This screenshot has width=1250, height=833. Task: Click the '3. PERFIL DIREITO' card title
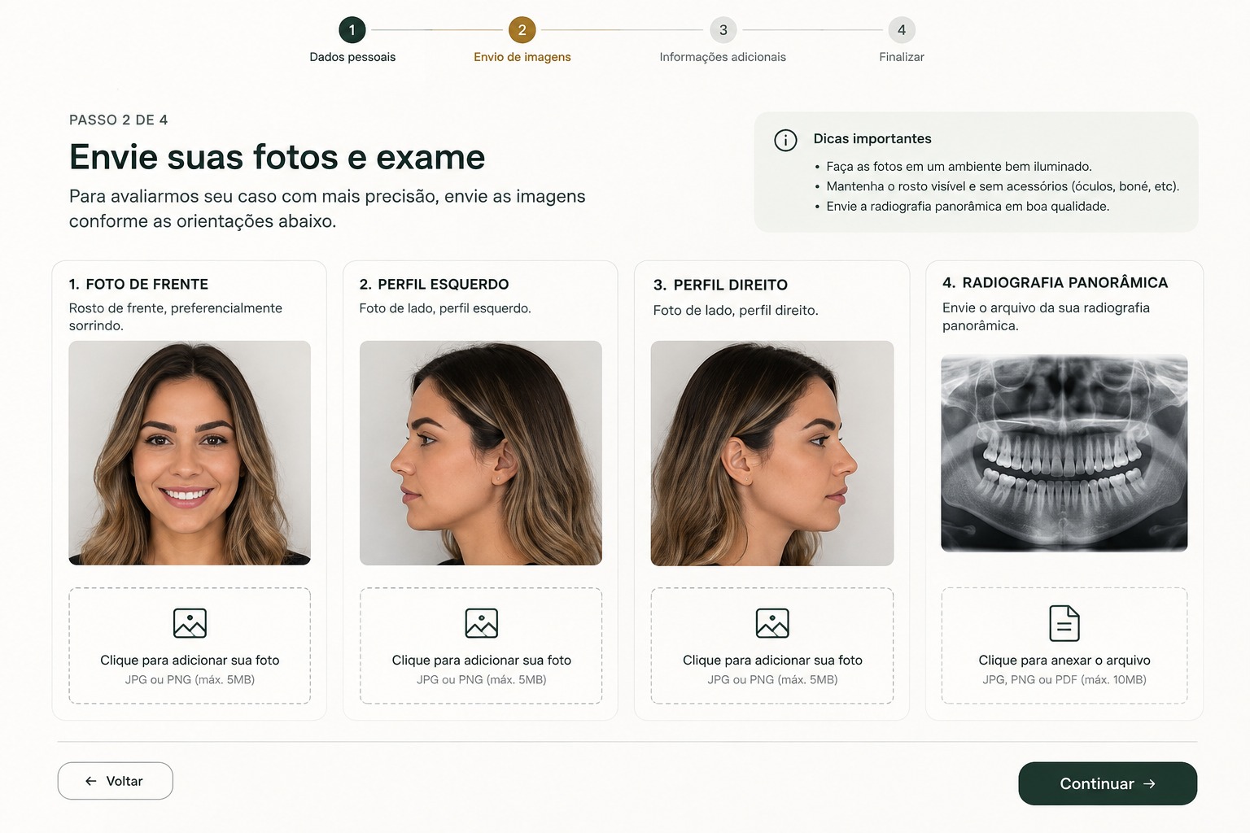click(x=720, y=285)
